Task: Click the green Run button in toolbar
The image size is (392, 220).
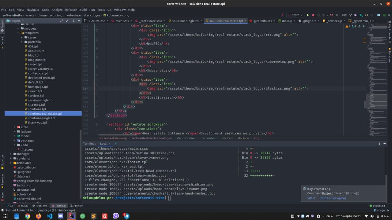Action: click(x=308, y=15)
